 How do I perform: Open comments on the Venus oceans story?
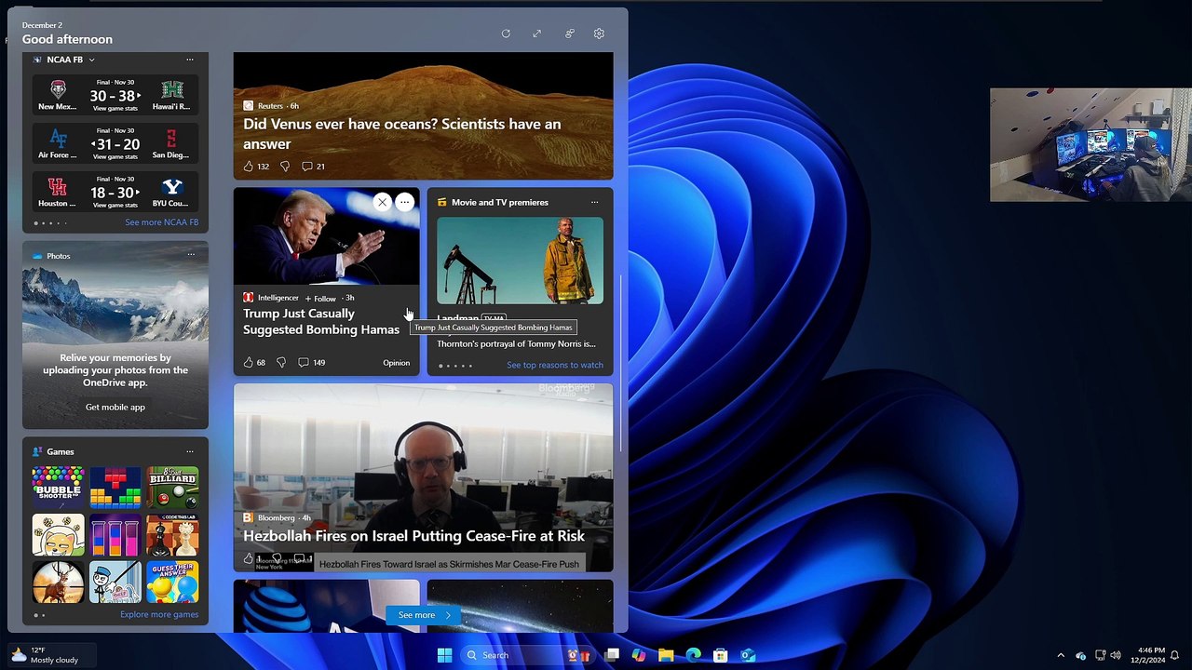[x=313, y=167]
